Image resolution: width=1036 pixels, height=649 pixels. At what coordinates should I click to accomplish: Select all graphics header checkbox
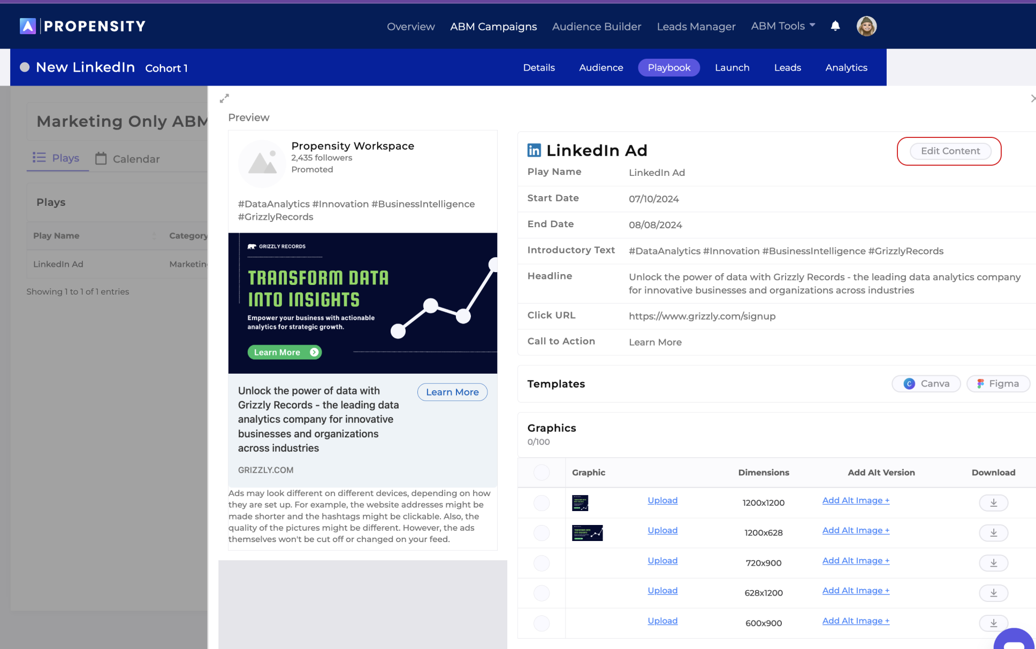[x=542, y=473]
